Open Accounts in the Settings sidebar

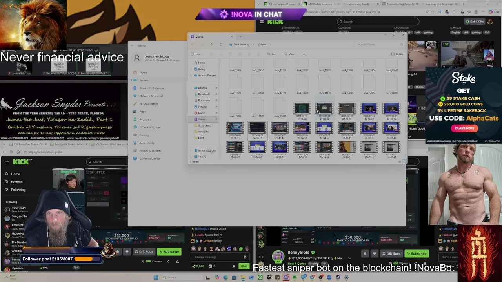pyautogui.click(x=145, y=119)
